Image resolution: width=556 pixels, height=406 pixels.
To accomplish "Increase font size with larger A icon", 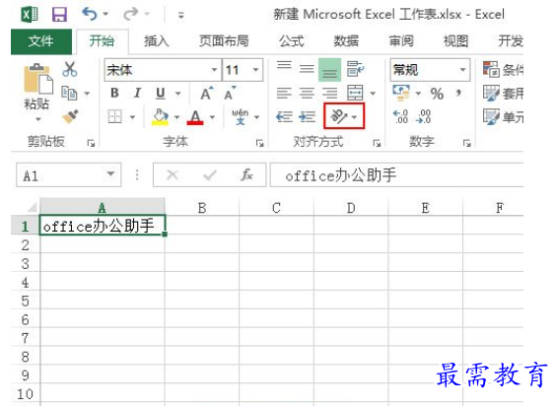I will click(207, 94).
